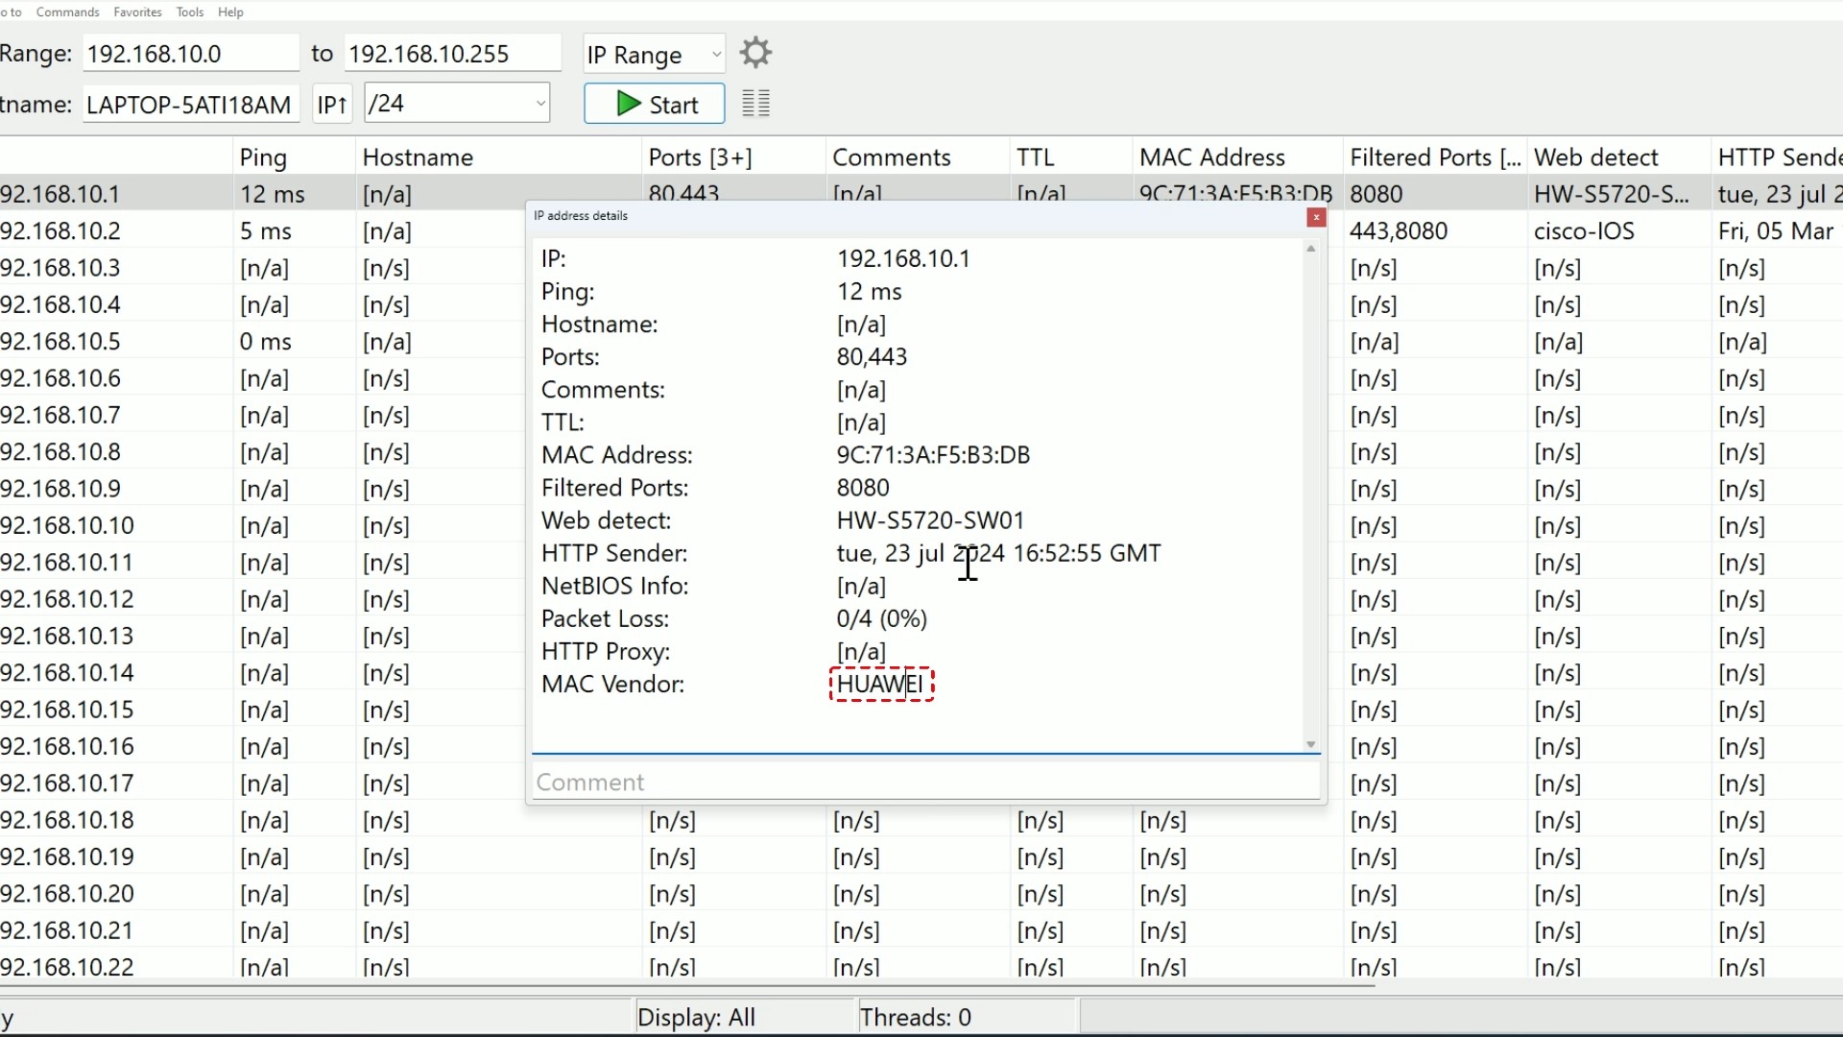Click the Web detect column header
The image size is (1843, 1037).
click(x=1596, y=157)
